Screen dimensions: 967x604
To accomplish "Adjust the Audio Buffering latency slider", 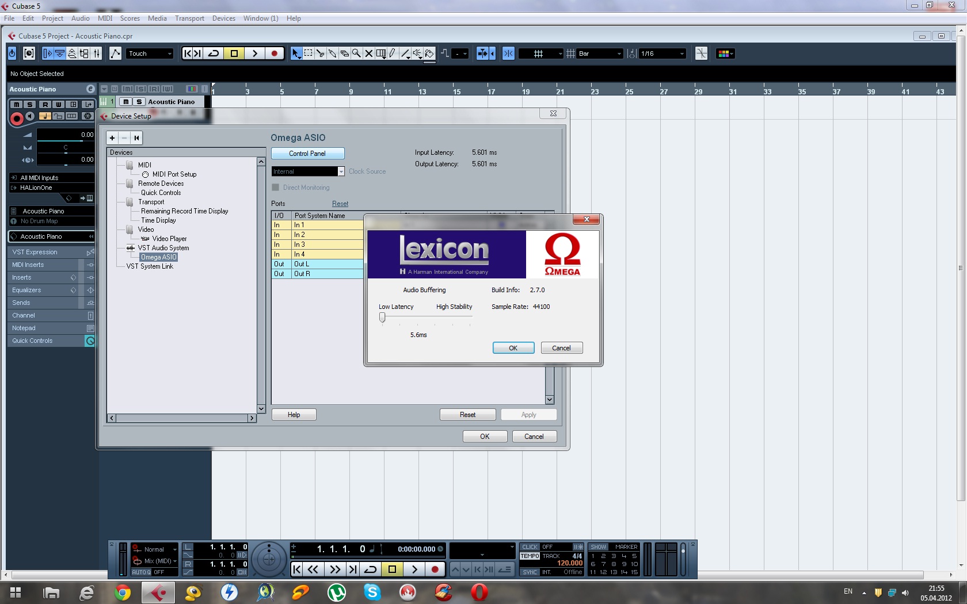I will click(x=382, y=318).
